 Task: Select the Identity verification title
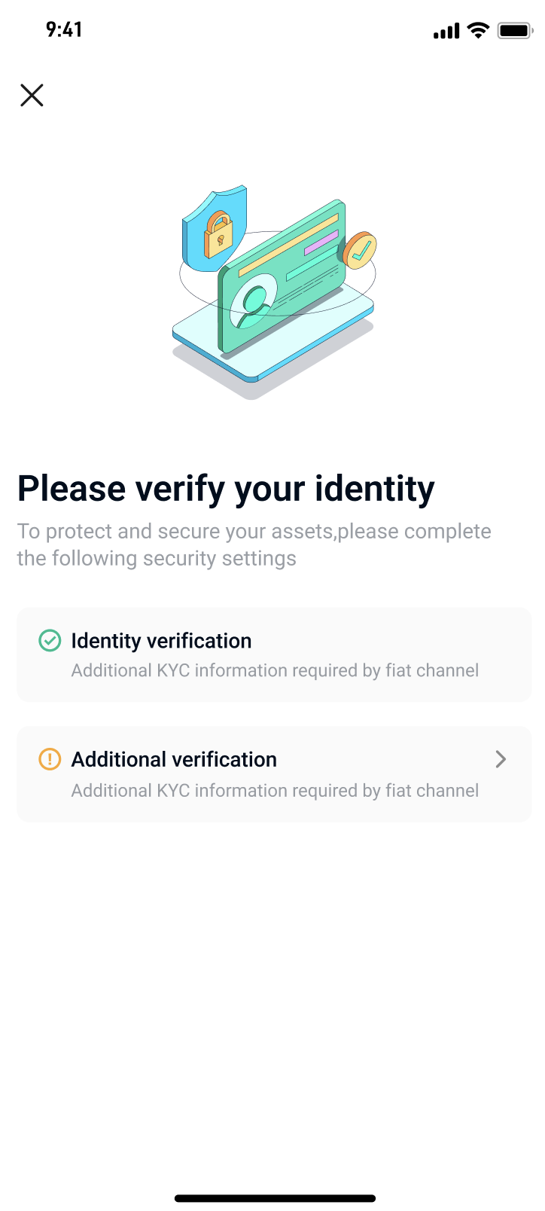coord(161,641)
